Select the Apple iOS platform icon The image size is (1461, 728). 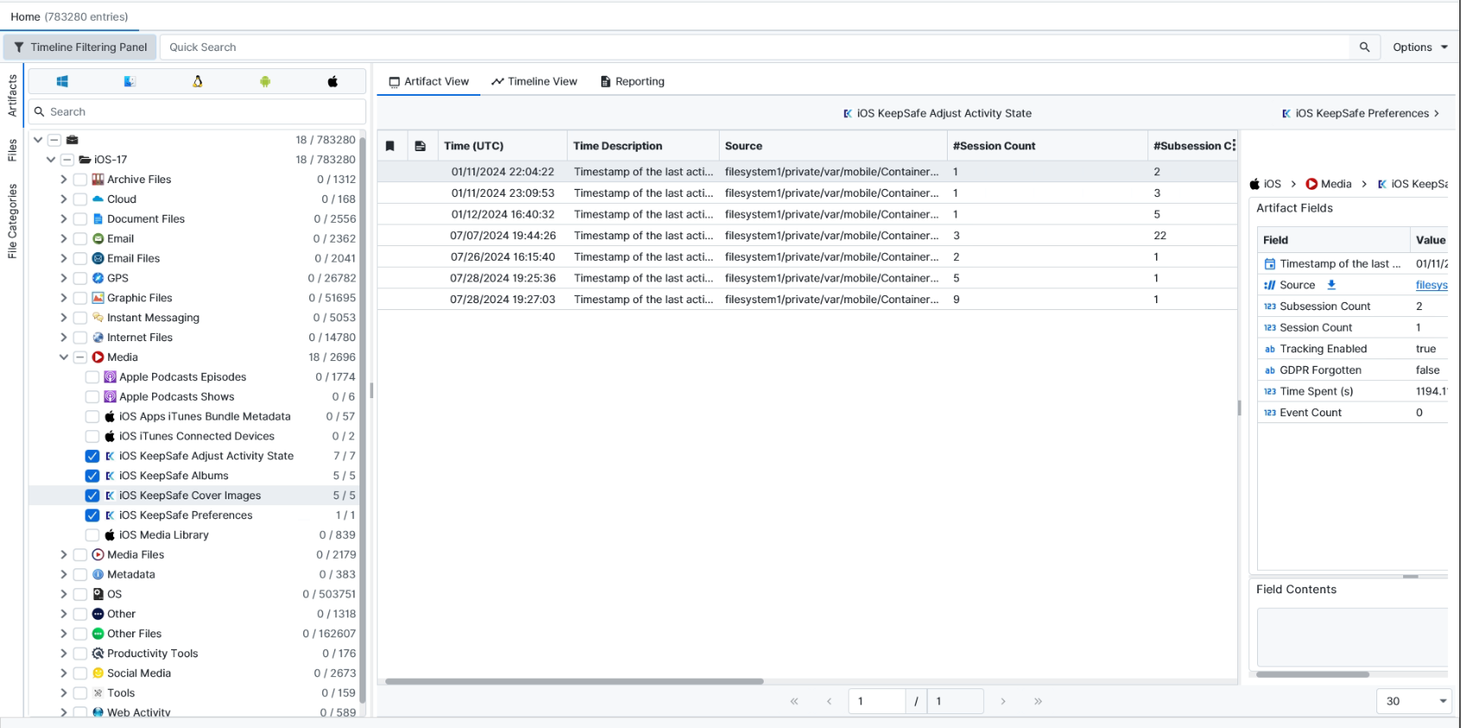coord(333,81)
